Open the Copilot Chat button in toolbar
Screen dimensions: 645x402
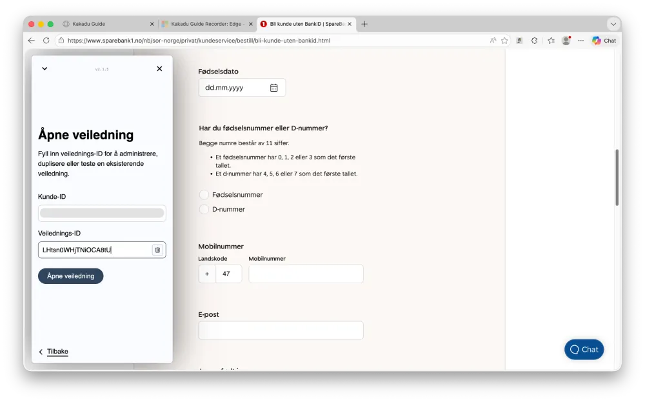pyautogui.click(x=604, y=40)
